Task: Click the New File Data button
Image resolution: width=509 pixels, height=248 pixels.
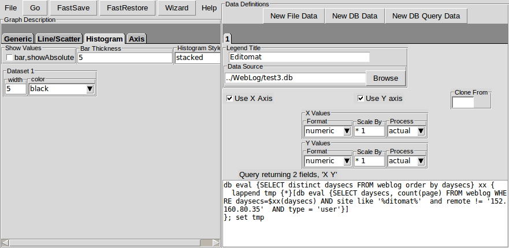Action: [x=293, y=16]
